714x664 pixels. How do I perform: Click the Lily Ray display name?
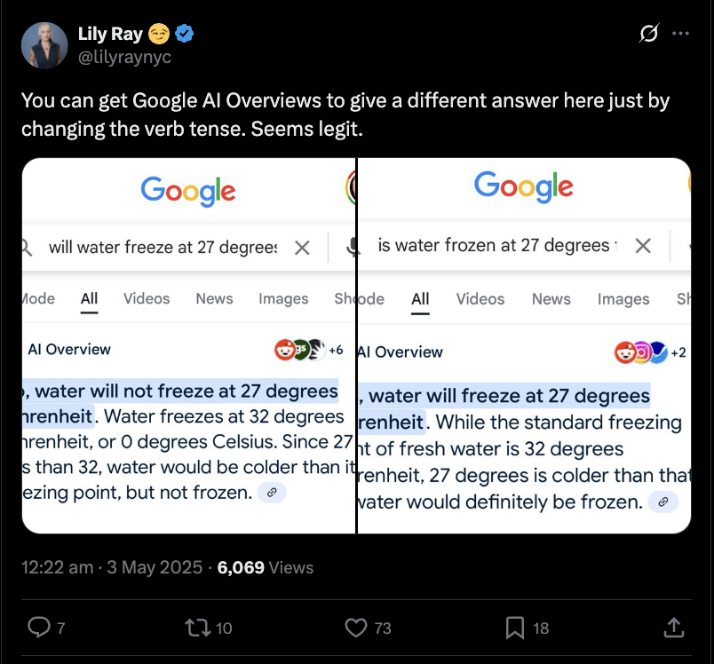[110, 35]
